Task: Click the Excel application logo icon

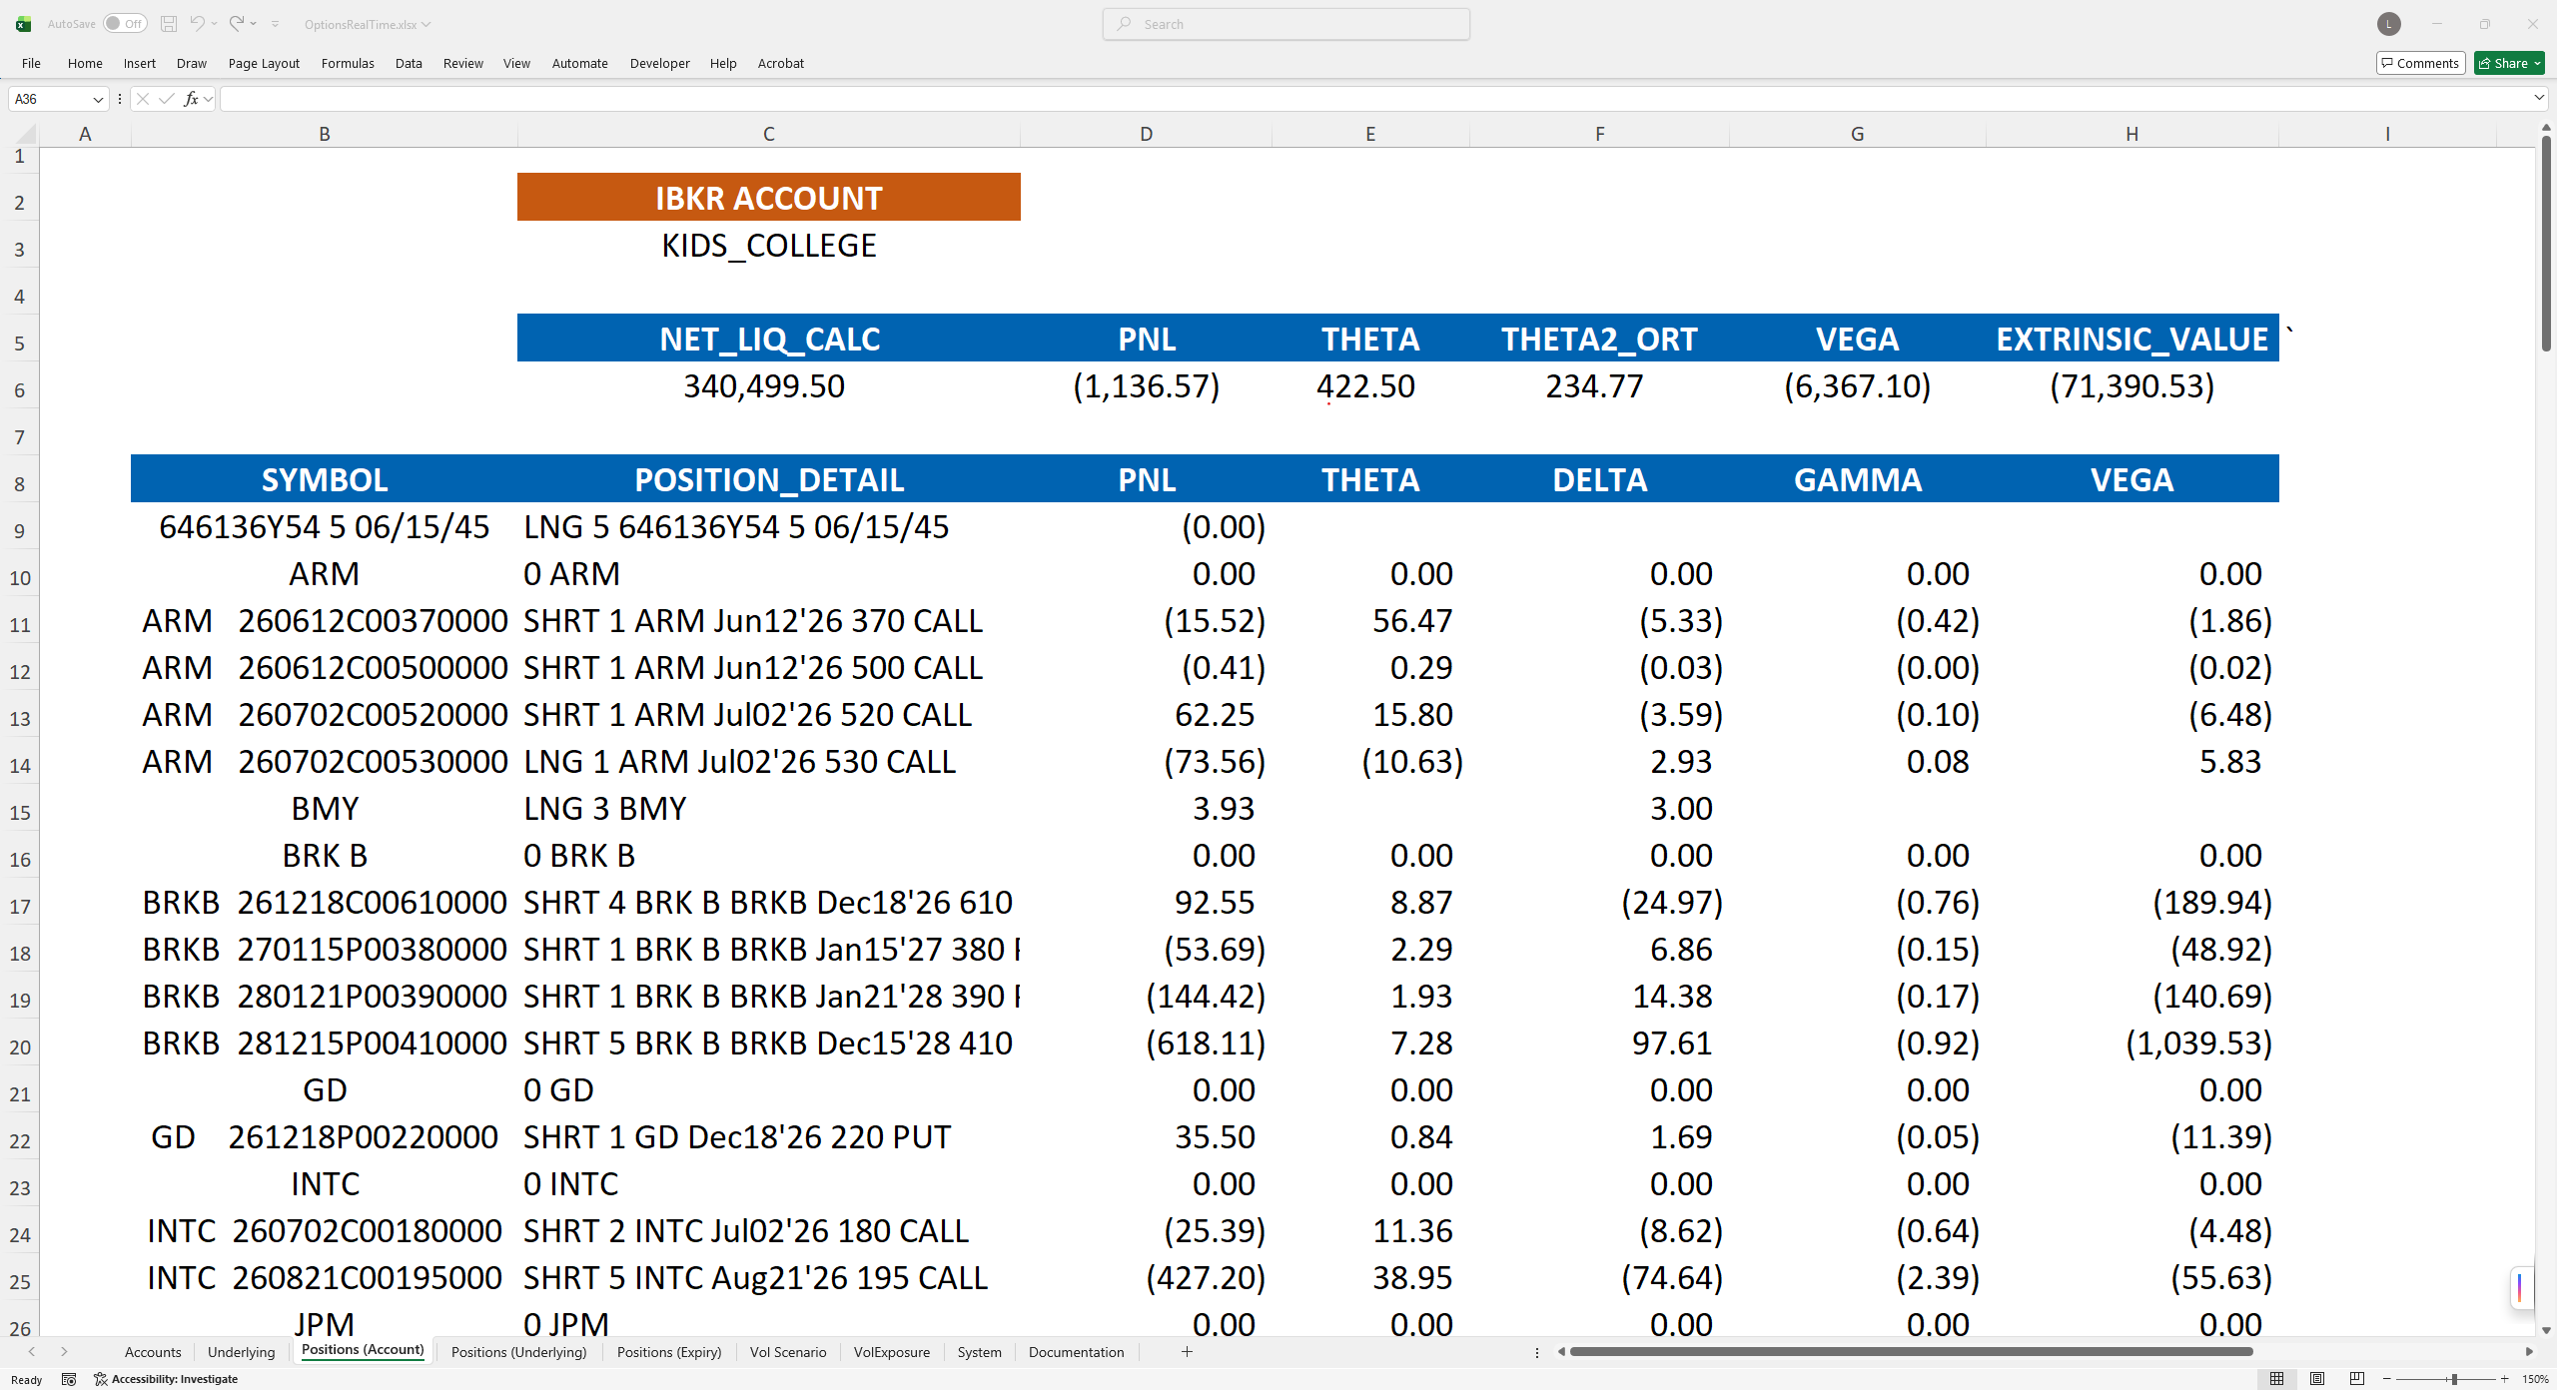Action: click(x=23, y=24)
